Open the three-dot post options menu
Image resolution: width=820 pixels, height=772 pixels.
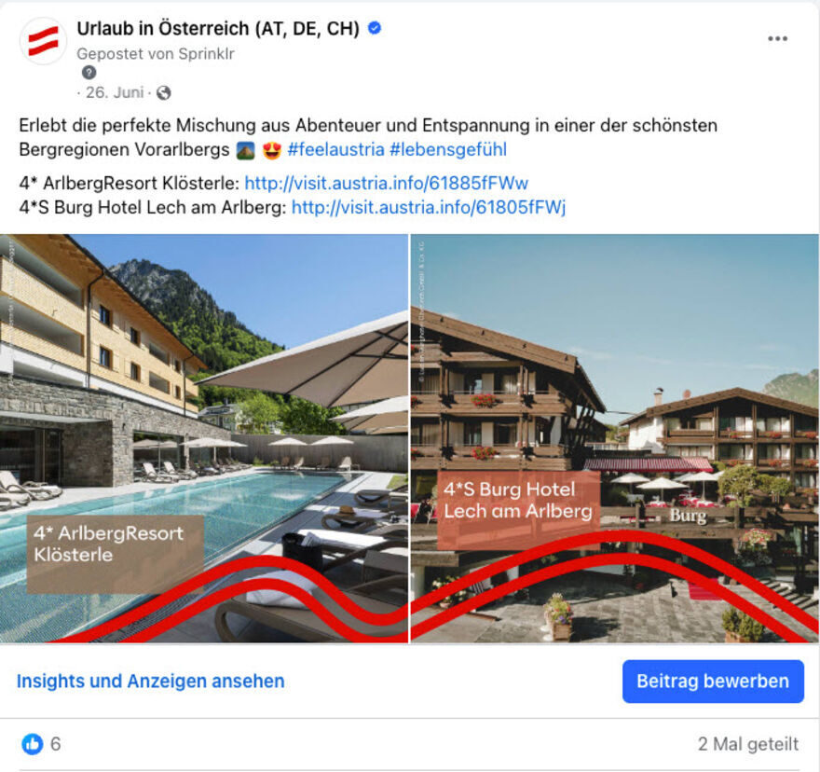[778, 39]
